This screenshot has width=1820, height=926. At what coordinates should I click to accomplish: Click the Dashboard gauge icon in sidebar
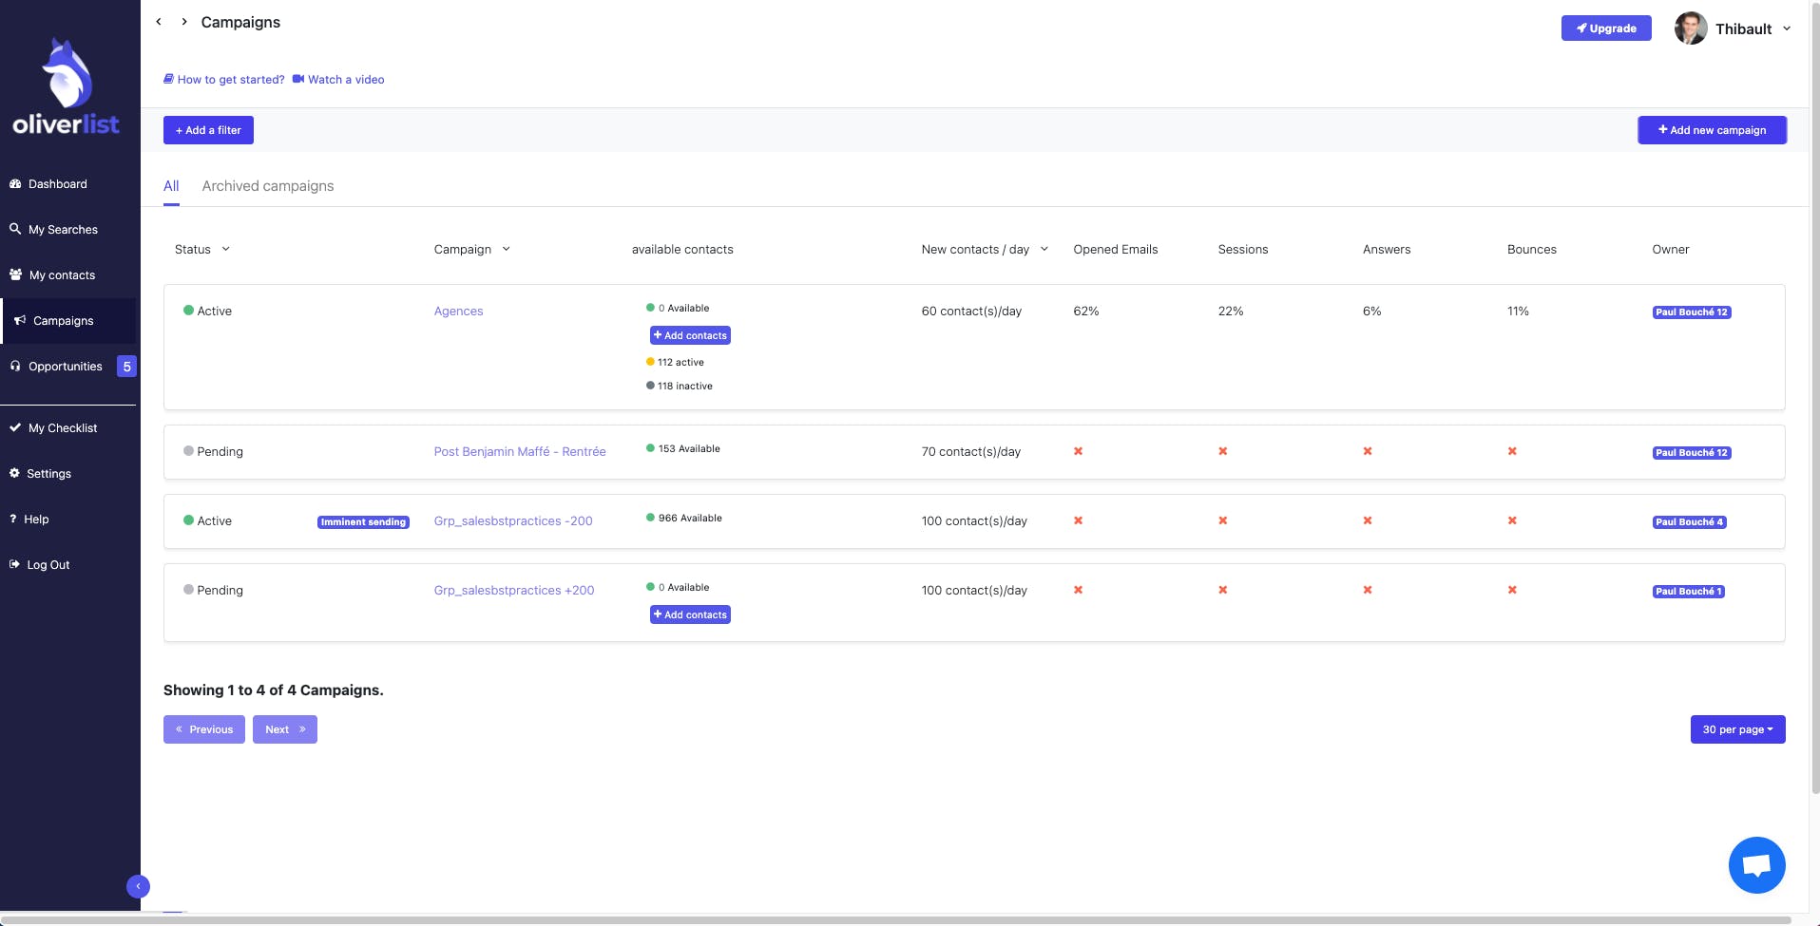[x=15, y=184]
